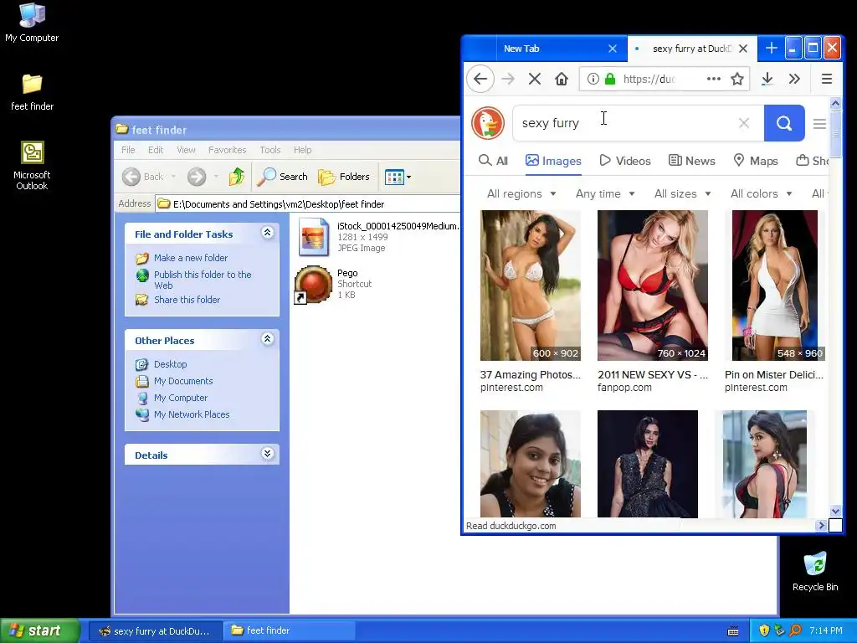The image size is (857, 643).
Task: Click browser vertical scrollbar down arrow
Action: point(835,512)
